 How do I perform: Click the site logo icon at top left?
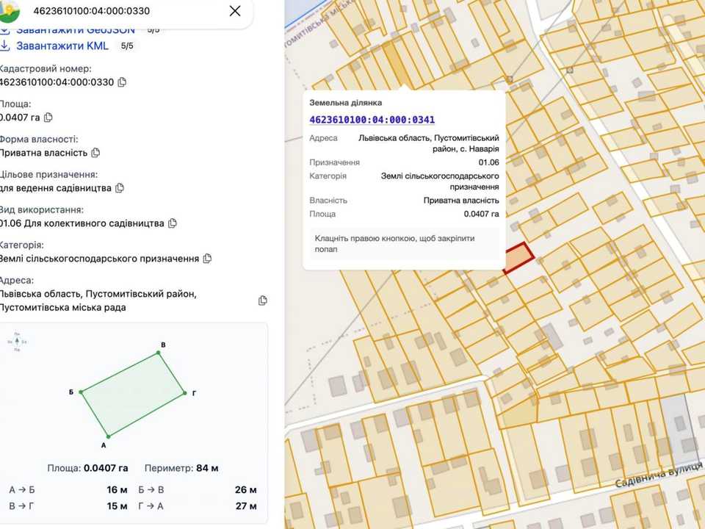9,11
